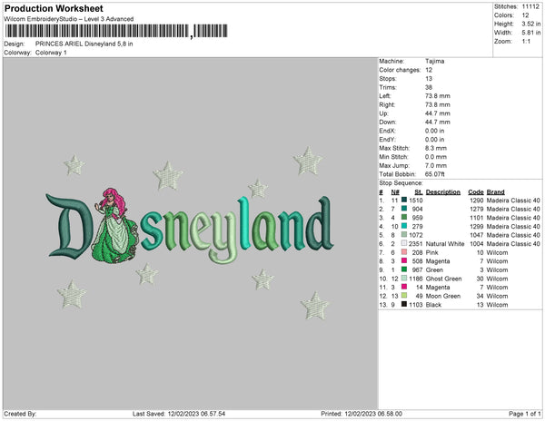Click the Moon Green description
Viewport: 545px width, 421px height.
[x=443, y=296]
